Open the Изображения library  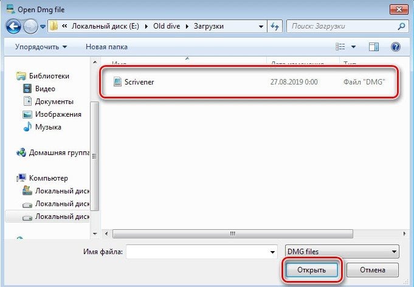[58, 114]
